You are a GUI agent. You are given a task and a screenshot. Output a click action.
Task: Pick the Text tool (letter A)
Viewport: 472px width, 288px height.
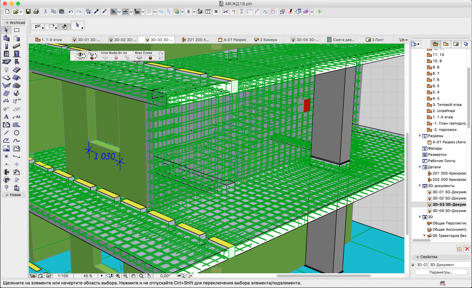coord(6,117)
